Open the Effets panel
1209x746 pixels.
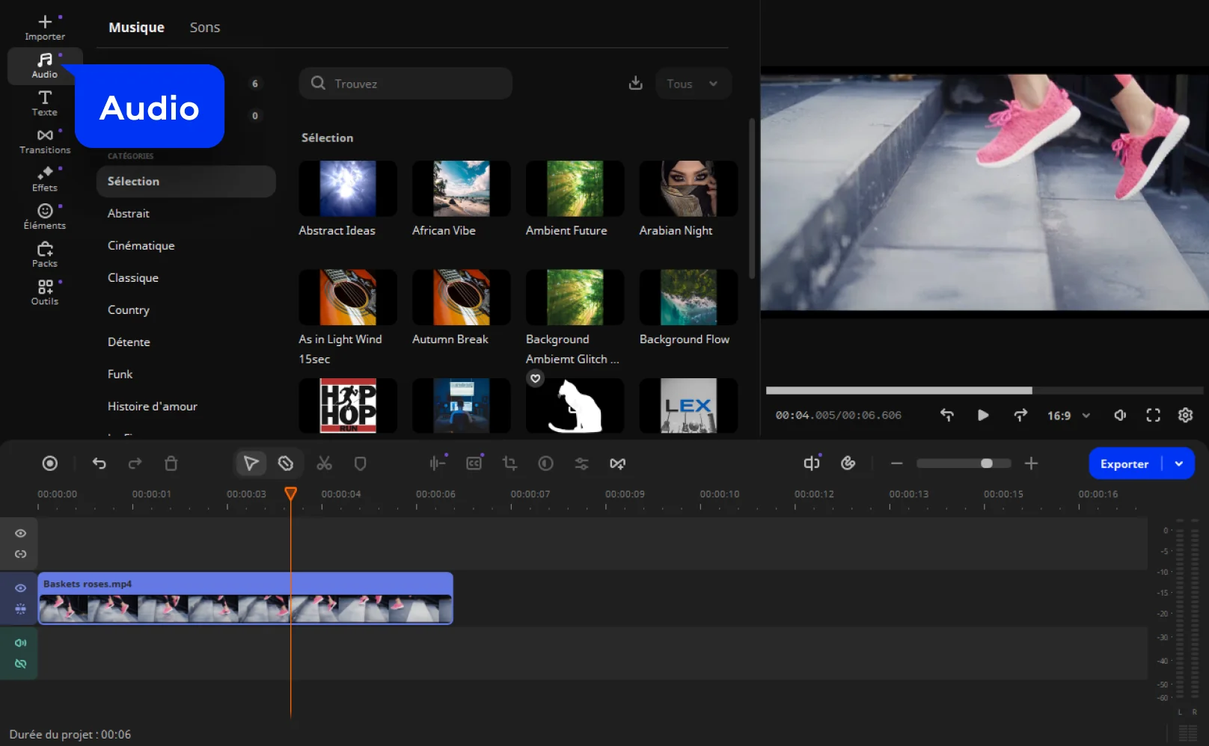click(45, 179)
